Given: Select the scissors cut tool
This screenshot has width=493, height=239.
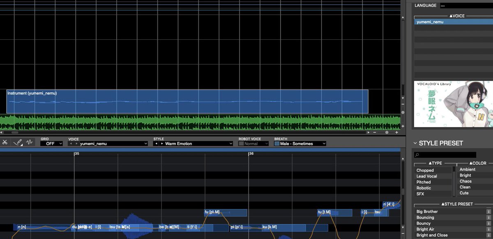Looking at the screenshot, I should [5, 142].
